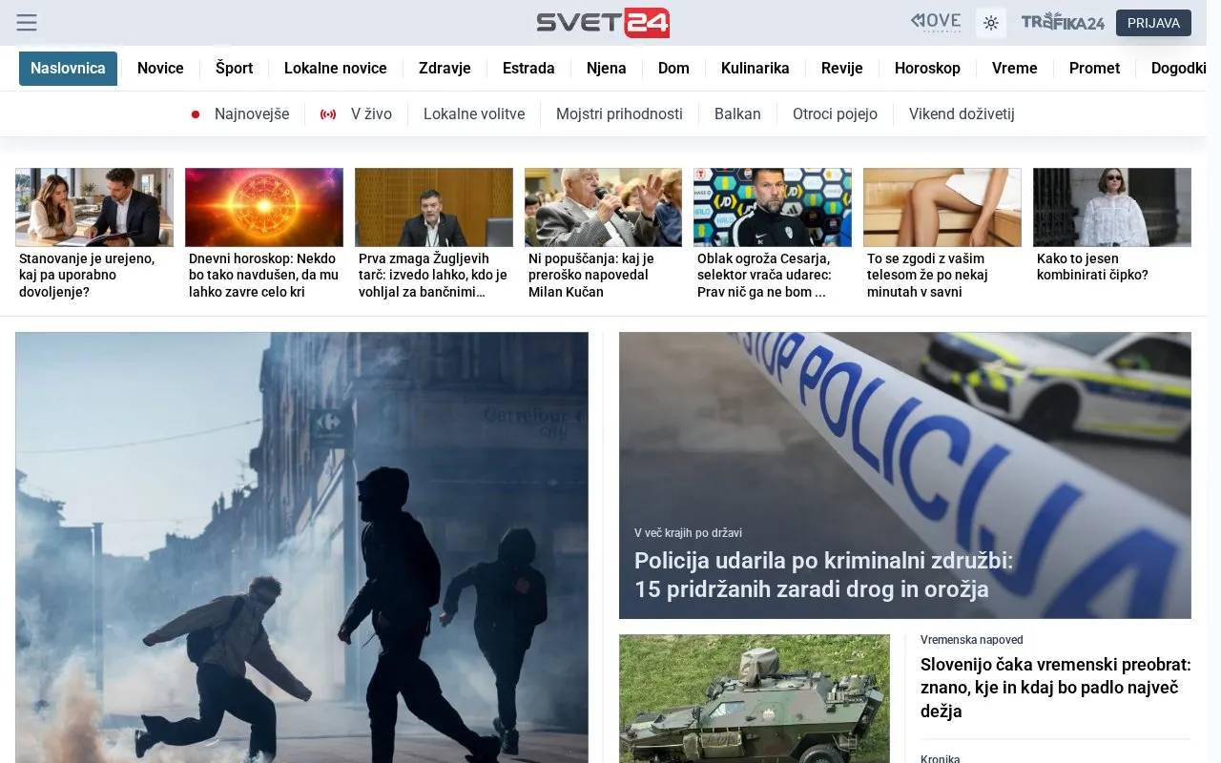Open the Horoskop section

coord(927,69)
